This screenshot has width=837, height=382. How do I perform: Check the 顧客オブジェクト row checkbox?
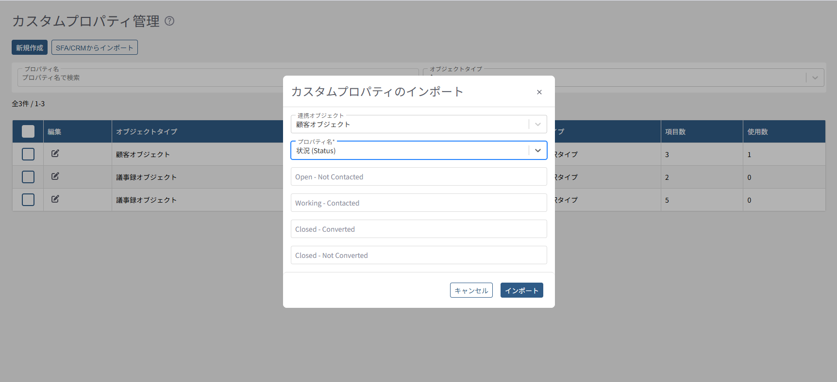pos(28,154)
